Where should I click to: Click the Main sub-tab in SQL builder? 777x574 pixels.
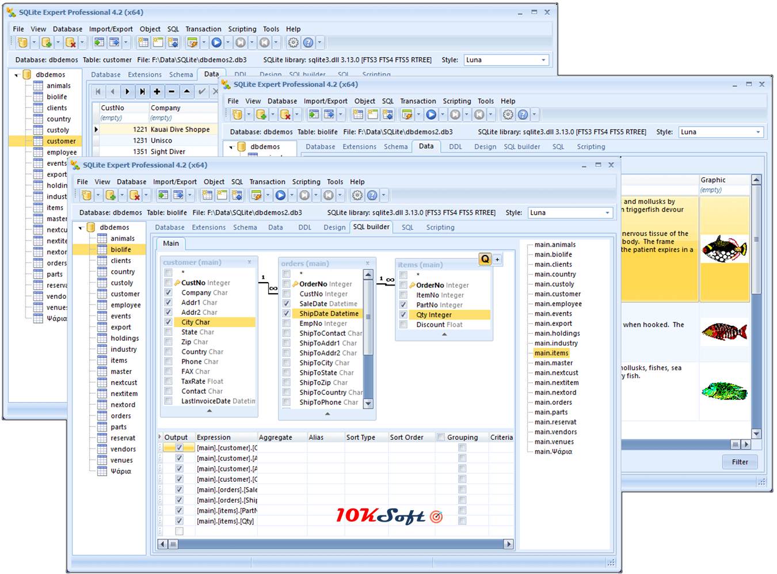[171, 243]
